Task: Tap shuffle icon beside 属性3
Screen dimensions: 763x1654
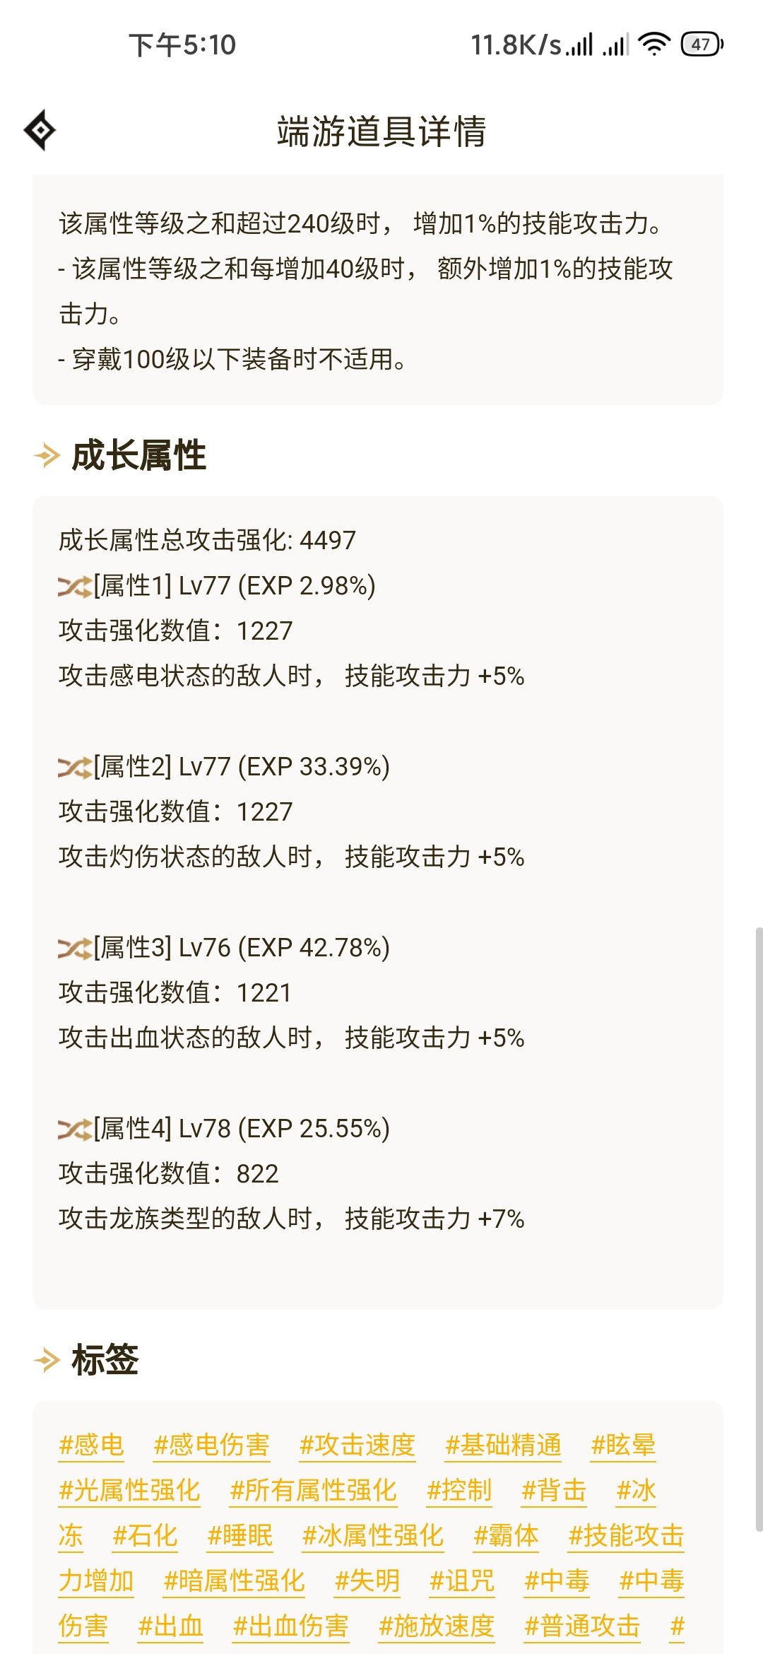Action: coord(75,948)
